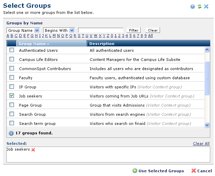Enable the Authenticated Users checkbox
The height and width of the screenshot is (176, 215).
[12, 50]
